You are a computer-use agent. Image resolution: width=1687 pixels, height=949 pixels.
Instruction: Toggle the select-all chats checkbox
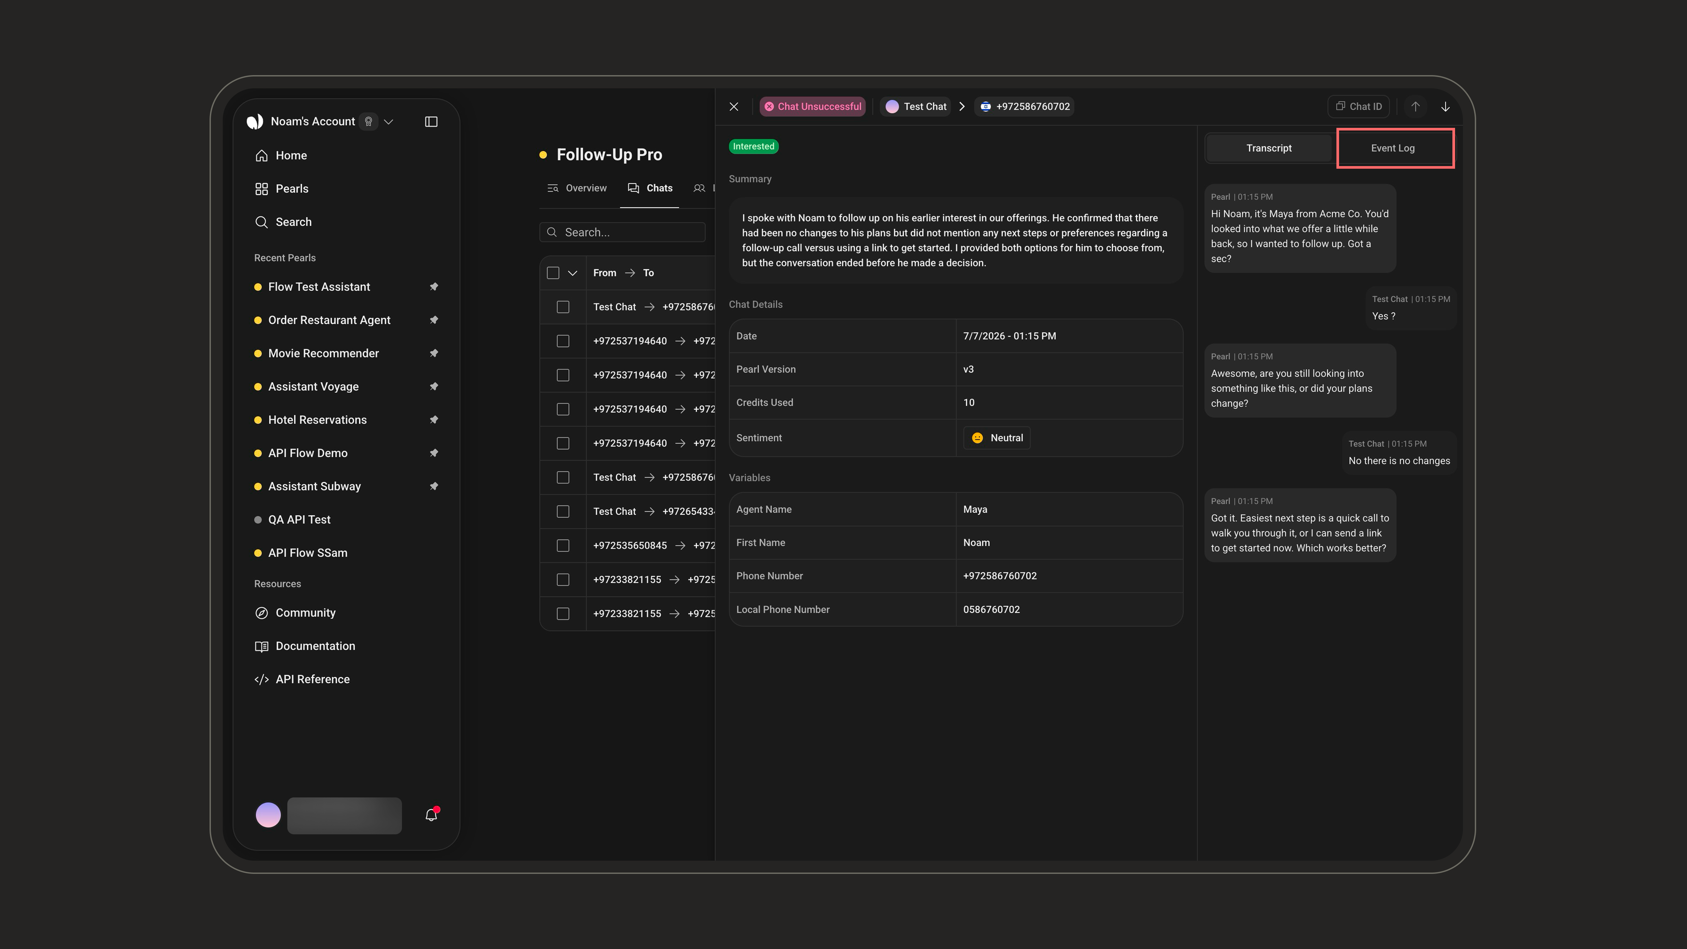tap(554, 273)
